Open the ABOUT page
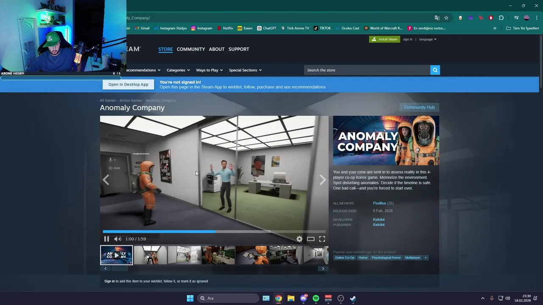The height and width of the screenshot is (305, 543). coord(216,49)
